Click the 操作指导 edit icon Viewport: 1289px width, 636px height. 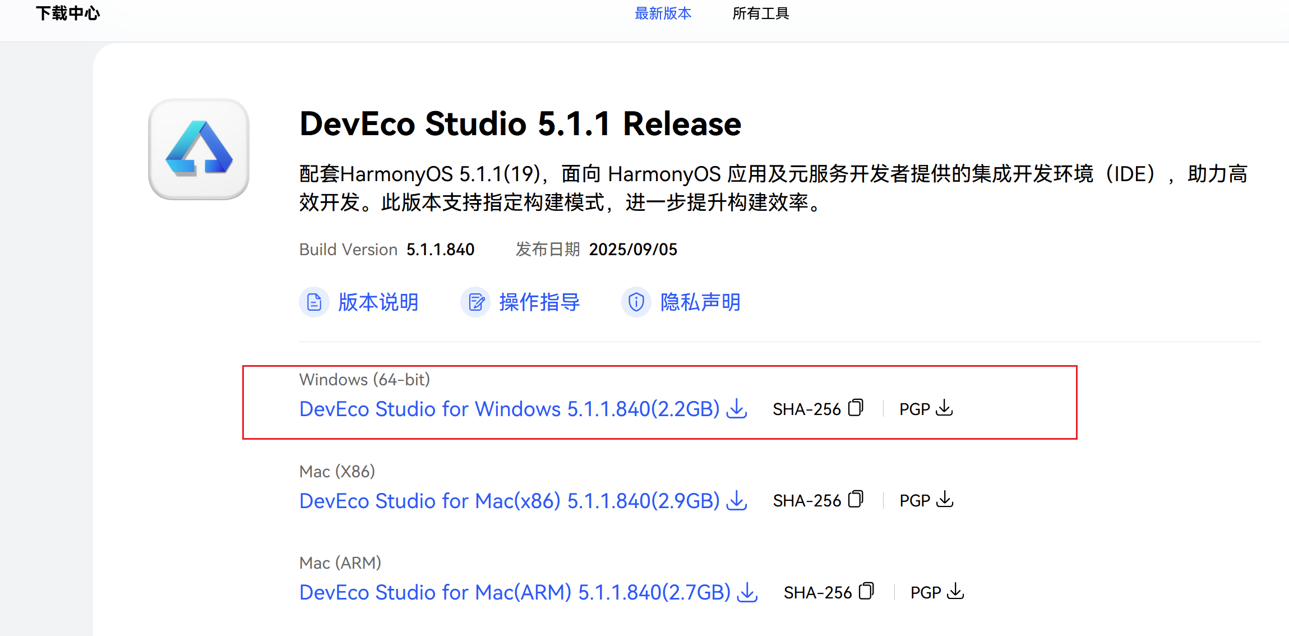(475, 302)
